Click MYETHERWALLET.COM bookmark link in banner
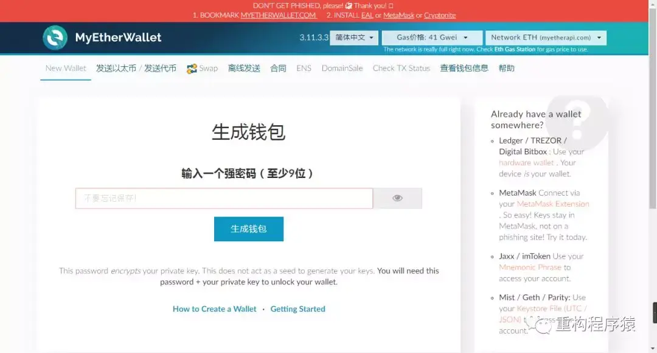The width and height of the screenshot is (657, 353). [278, 15]
